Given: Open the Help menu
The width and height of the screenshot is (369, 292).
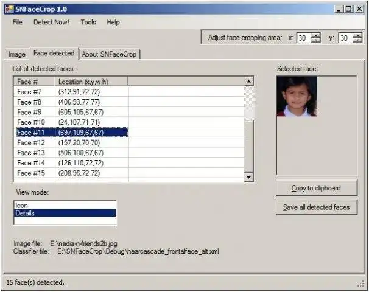Looking at the screenshot, I should click(113, 22).
